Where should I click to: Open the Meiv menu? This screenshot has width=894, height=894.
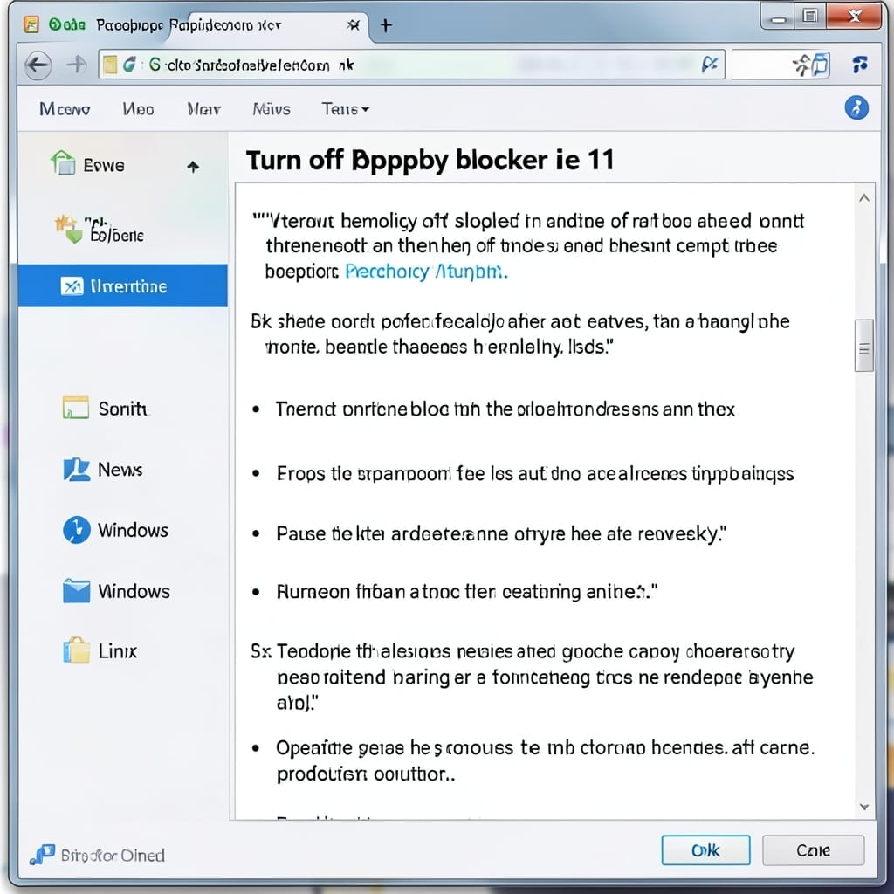tap(203, 109)
